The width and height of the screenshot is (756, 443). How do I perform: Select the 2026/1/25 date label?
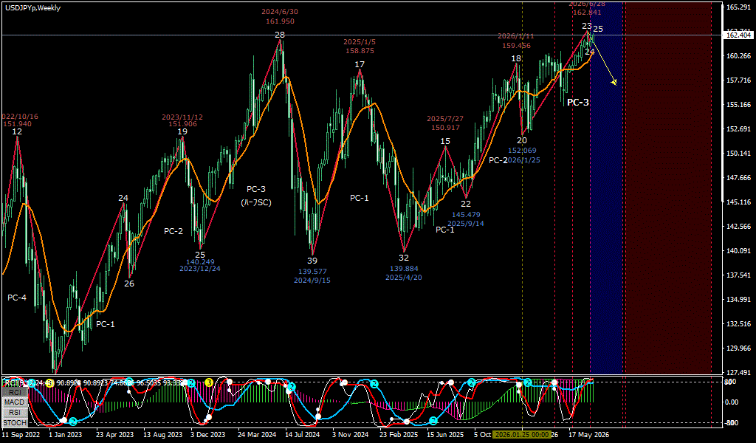(522, 160)
